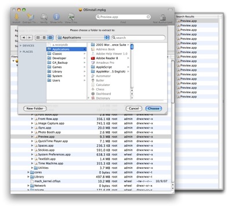Expand DEVICES in the chooser sidebar

(21, 46)
